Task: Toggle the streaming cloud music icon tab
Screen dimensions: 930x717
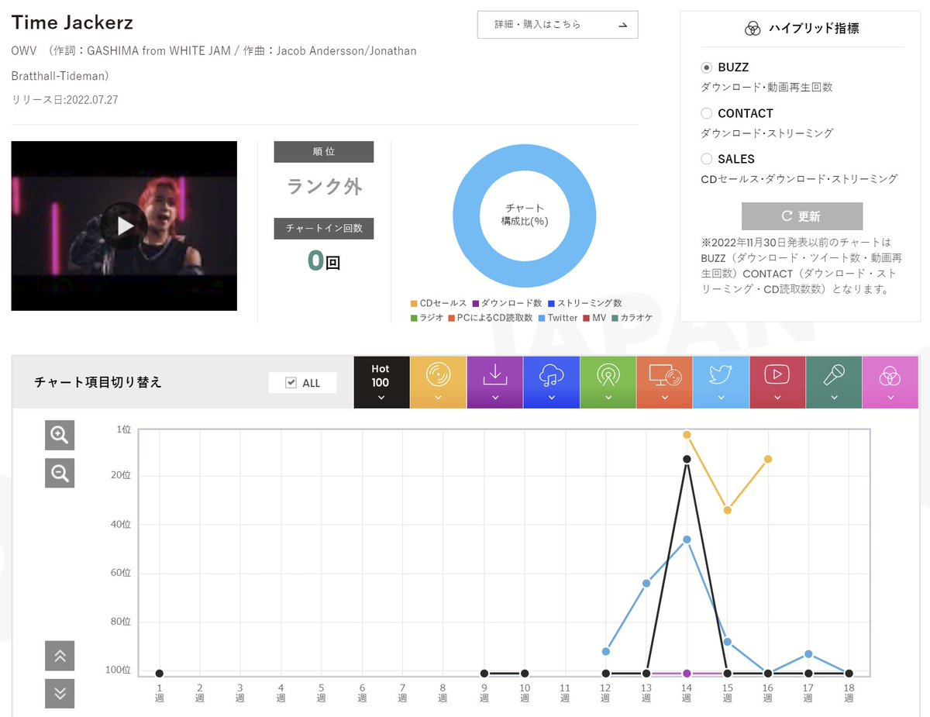Action: coord(551,382)
